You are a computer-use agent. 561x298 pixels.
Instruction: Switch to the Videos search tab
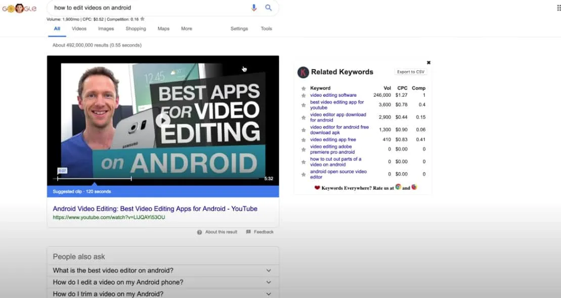click(79, 29)
